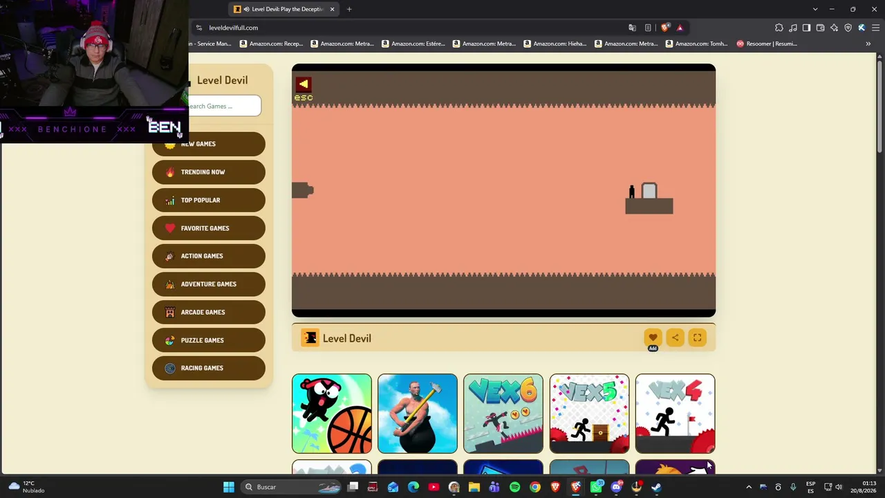Open the tab search dropdown arrow
Image resolution: width=885 pixels, height=498 pixels.
(x=815, y=9)
